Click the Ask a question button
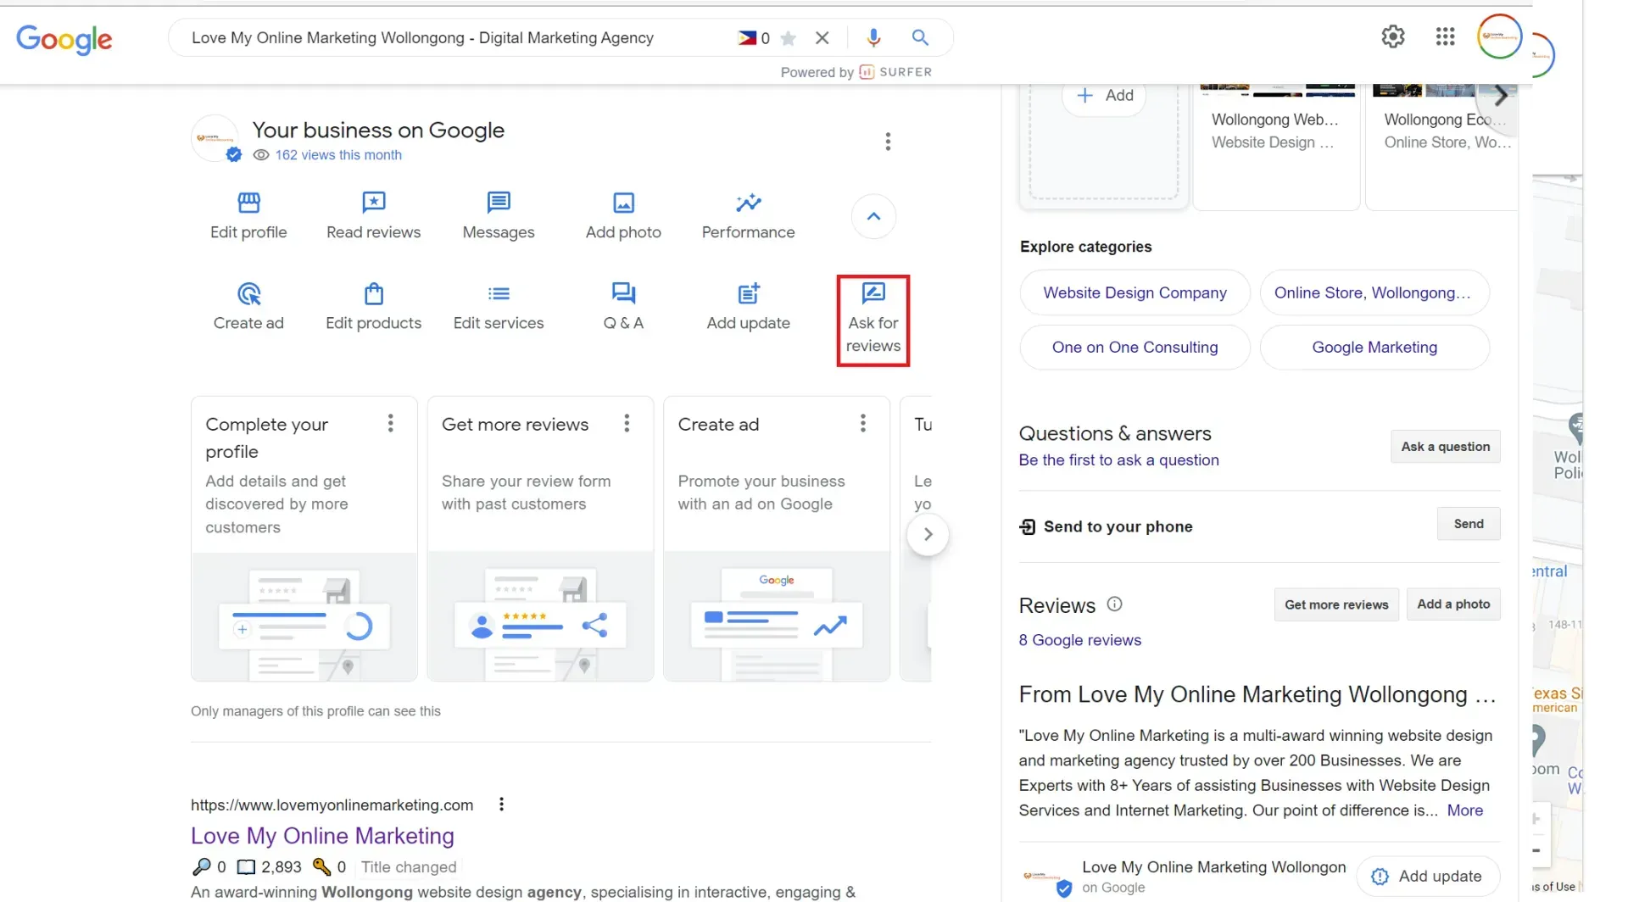 [x=1445, y=447]
